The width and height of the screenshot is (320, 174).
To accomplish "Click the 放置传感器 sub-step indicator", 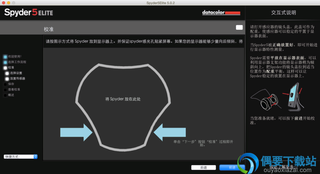I will click(7, 79).
